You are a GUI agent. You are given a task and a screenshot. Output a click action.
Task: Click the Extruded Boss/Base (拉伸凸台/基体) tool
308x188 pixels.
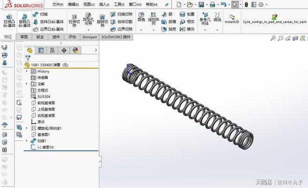point(9,21)
